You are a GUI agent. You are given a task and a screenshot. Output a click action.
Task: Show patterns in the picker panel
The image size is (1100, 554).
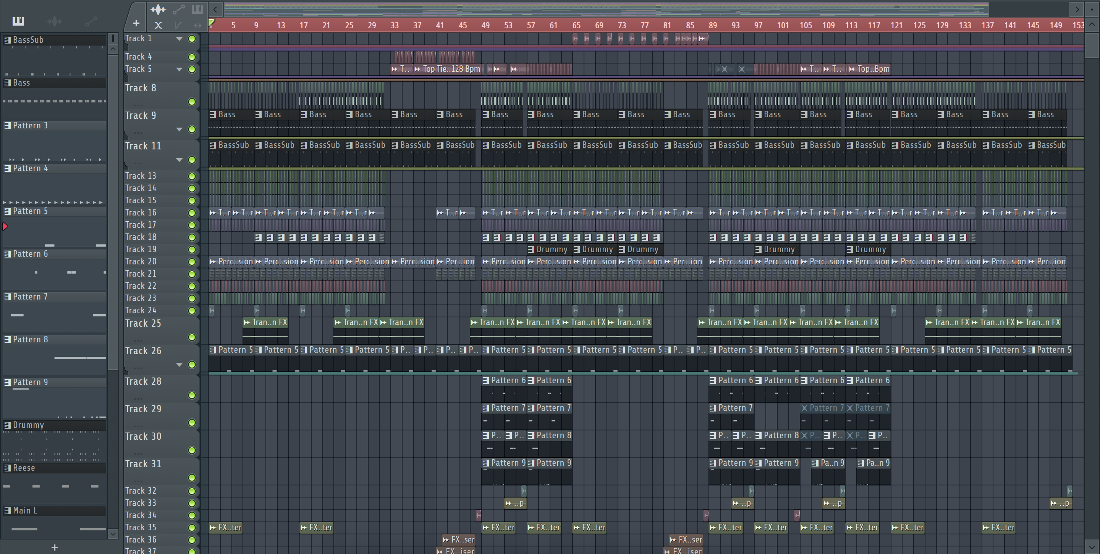point(18,21)
